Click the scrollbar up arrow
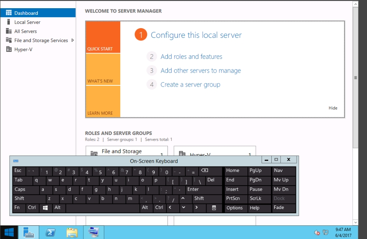This screenshot has height=239, width=367. click(356, 4)
